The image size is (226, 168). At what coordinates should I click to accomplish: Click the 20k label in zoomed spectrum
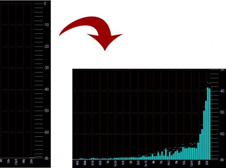click(x=207, y=163)
